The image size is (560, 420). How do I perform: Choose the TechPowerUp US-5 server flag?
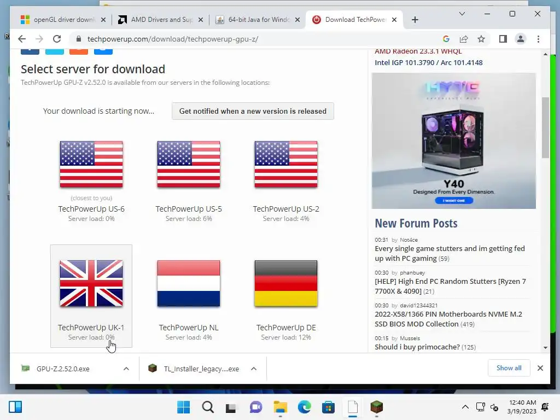(189, 164)
